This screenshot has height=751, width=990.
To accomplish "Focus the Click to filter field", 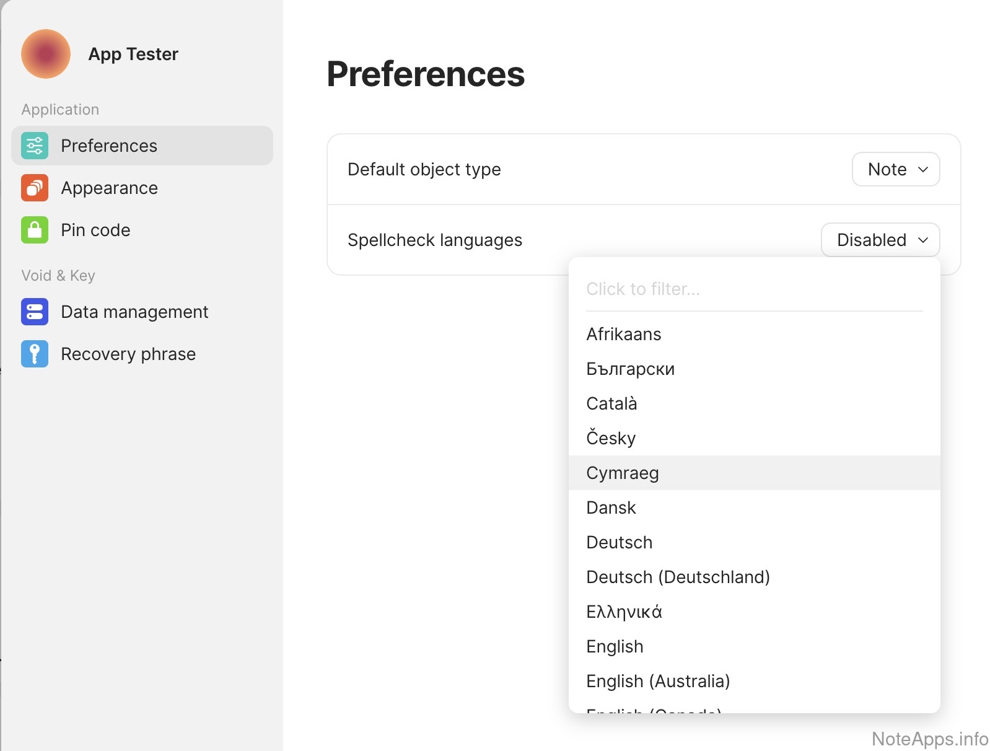I will tap(753, 289).
